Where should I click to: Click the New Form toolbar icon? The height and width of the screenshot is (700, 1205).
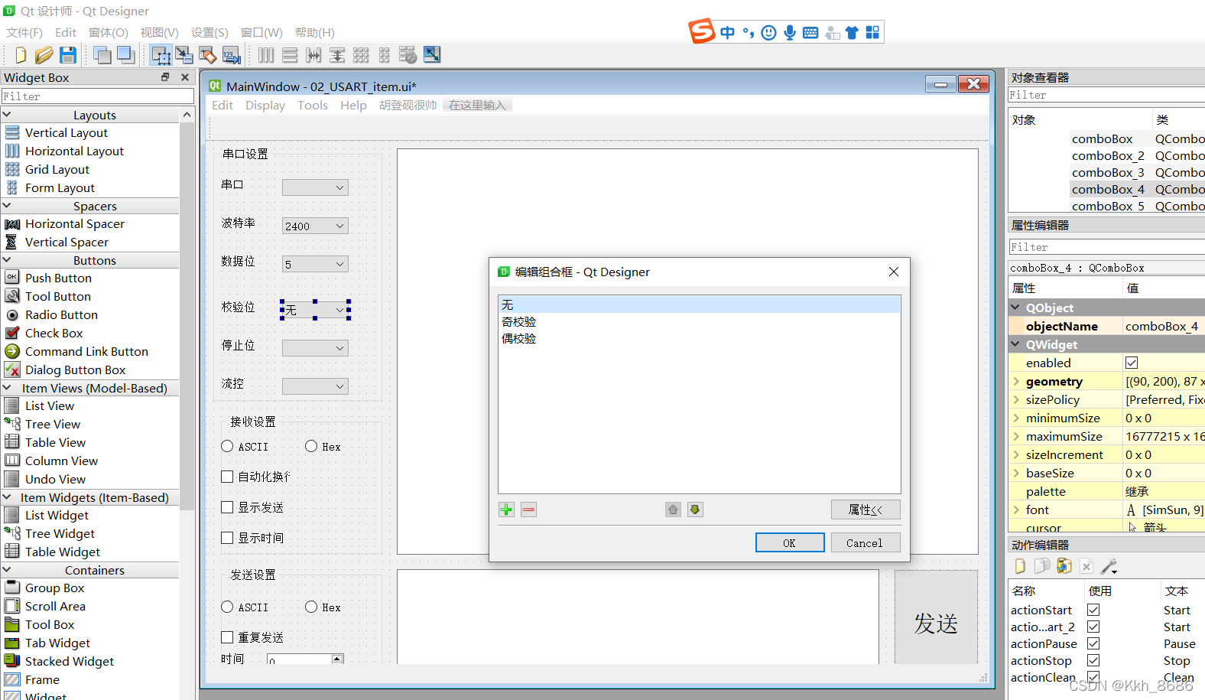(x=21, y=55)
